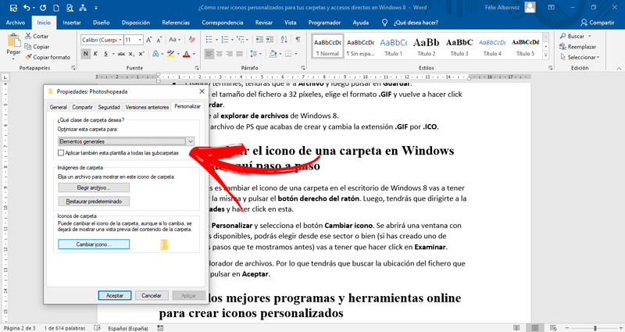
Task: Decrease font size with the smaller A icon
Action: (159, 40)
